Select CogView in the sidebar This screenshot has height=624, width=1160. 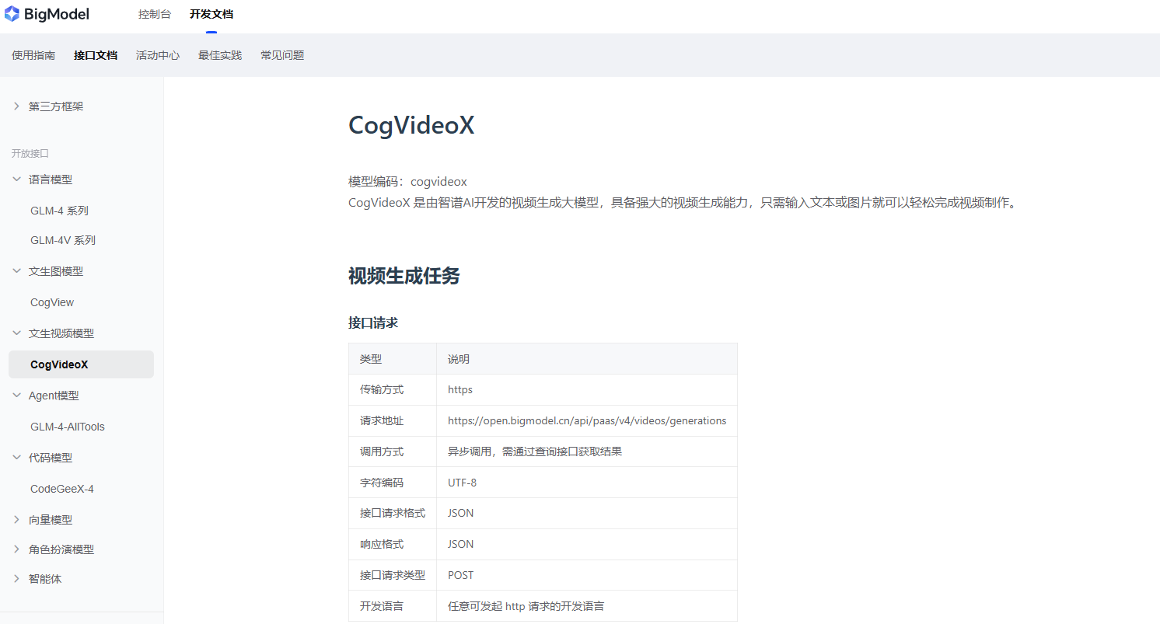click(x=52, y=302)
